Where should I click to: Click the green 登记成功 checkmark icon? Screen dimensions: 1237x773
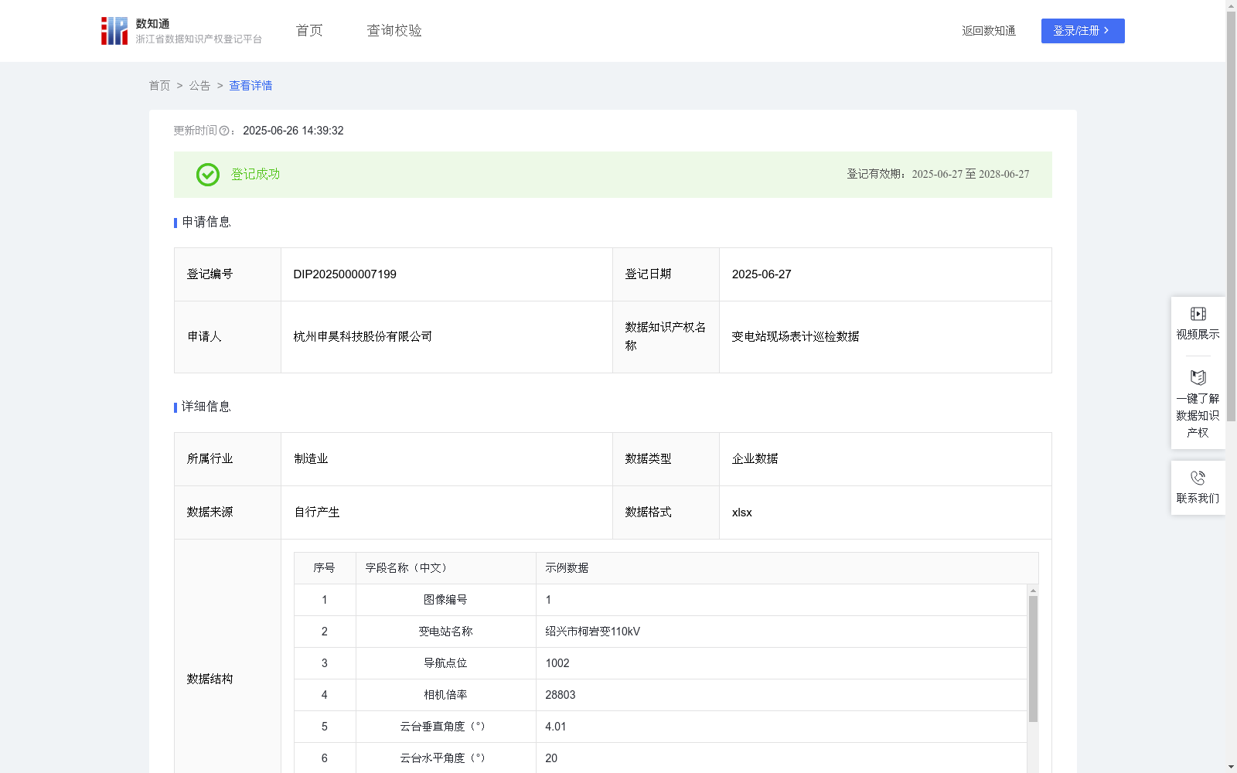coord(207,175)
